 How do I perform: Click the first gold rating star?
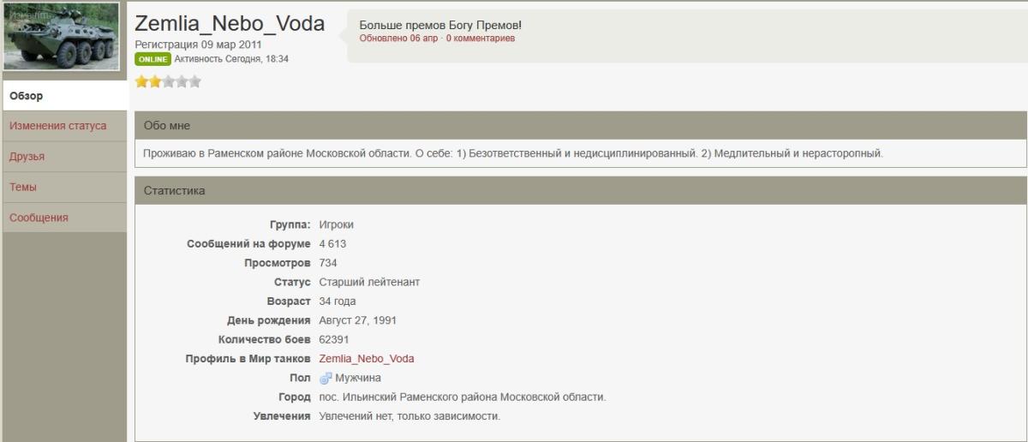coord(141,82)
